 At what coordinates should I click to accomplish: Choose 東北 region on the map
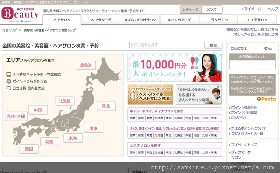point(106,106)
